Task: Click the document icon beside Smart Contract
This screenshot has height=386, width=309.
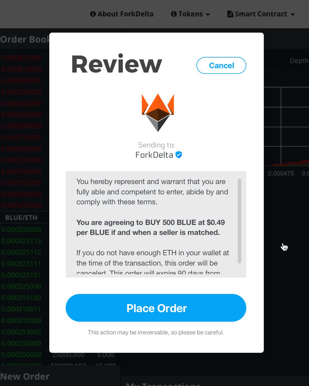Action: tap(230, 14)
